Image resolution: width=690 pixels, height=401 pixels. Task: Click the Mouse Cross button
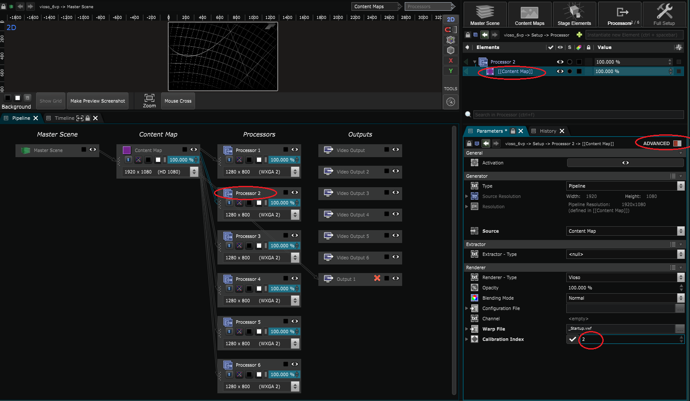(178, 101)
